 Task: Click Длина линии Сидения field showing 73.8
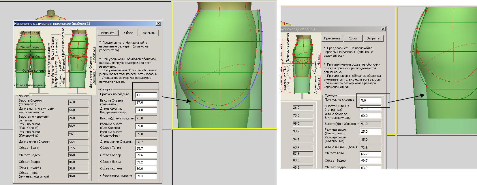[x=371, y=148]
